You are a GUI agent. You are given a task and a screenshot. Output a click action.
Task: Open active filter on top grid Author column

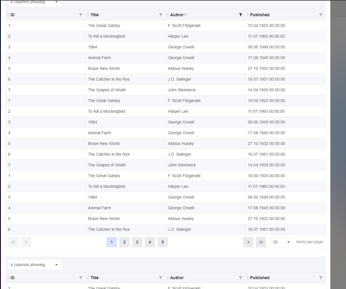point(241,15)
